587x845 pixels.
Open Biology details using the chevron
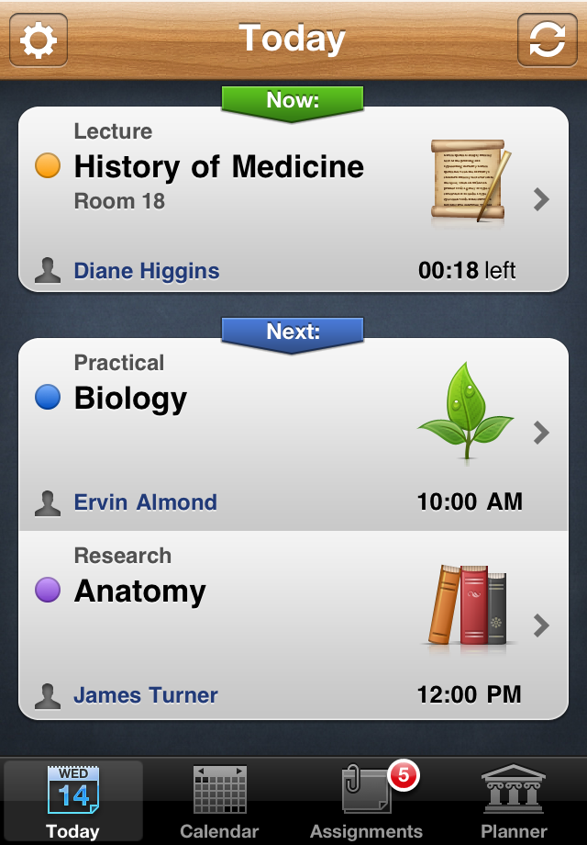tap(541, 433)
